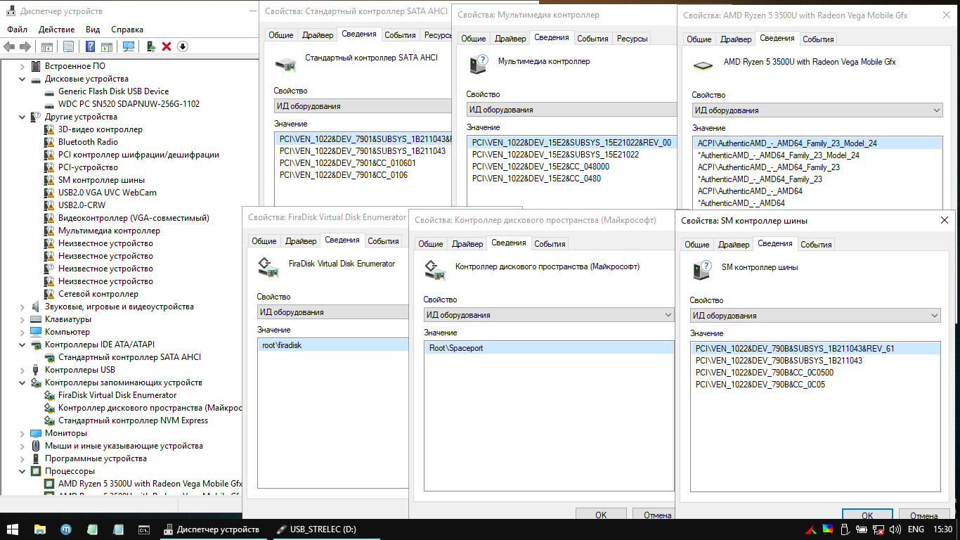Click the Forward arrow in Device Manager toolbar
This screenshot has width=960, height=540.
[25, 46]
